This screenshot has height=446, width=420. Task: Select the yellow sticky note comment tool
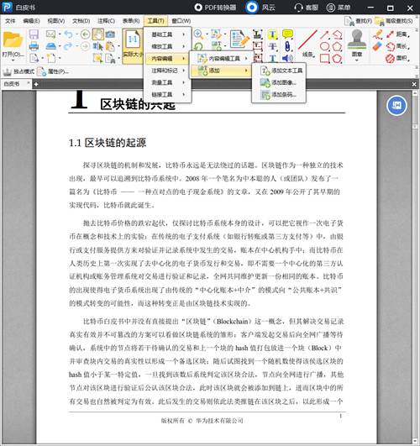tap(287, 34)
